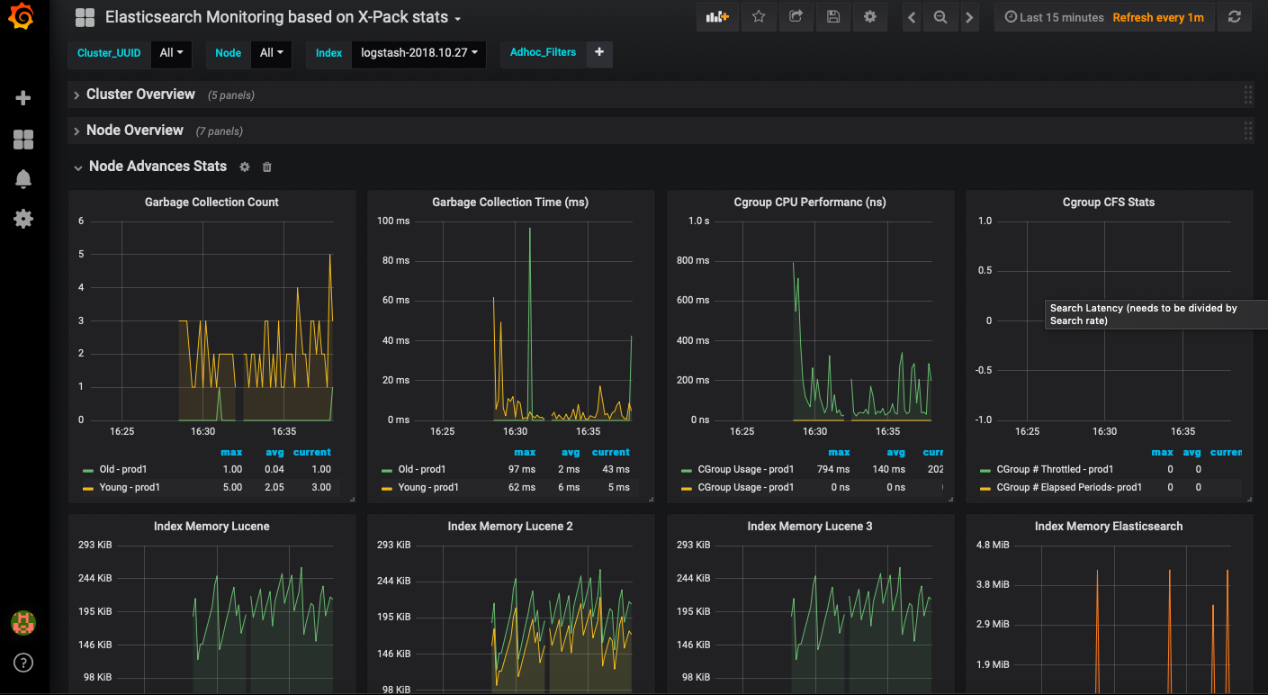Expand the Cluster Overview row

(x=140, y=95)
